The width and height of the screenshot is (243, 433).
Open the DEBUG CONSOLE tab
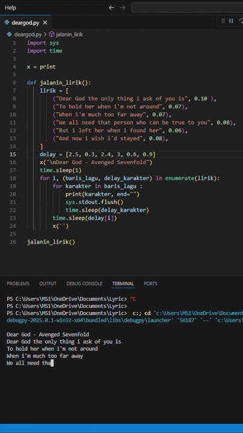(85, 284)
